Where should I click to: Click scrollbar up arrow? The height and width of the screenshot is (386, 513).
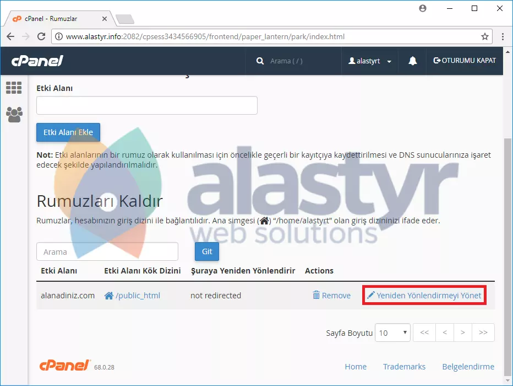pos(507,52)
